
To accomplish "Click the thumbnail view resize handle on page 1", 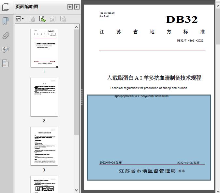I will pos(57,67).
